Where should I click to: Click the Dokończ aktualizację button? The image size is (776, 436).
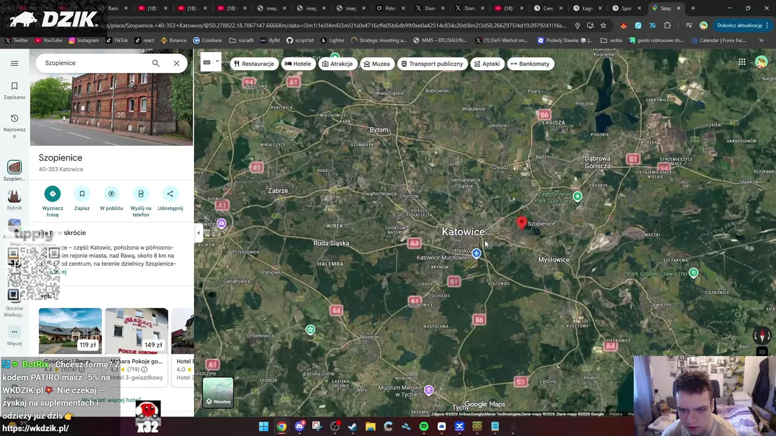[x=743, y=25]
